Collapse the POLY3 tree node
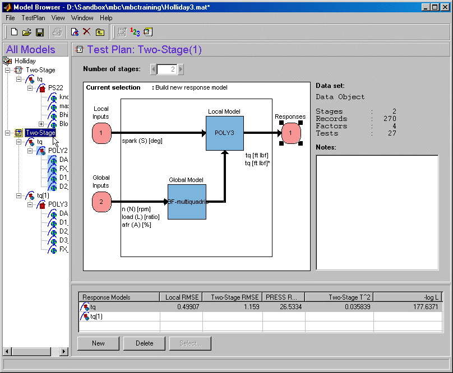 point(30,204)
